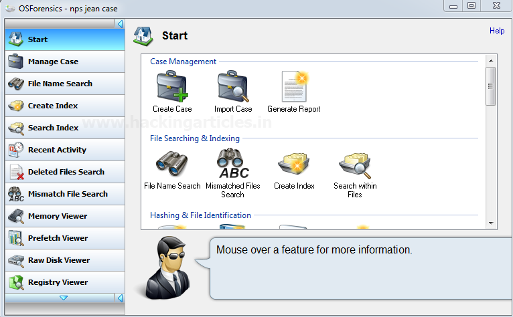Launch File Name Search binoculars icon
Viewport: 513px width, 317px height.
171,163
